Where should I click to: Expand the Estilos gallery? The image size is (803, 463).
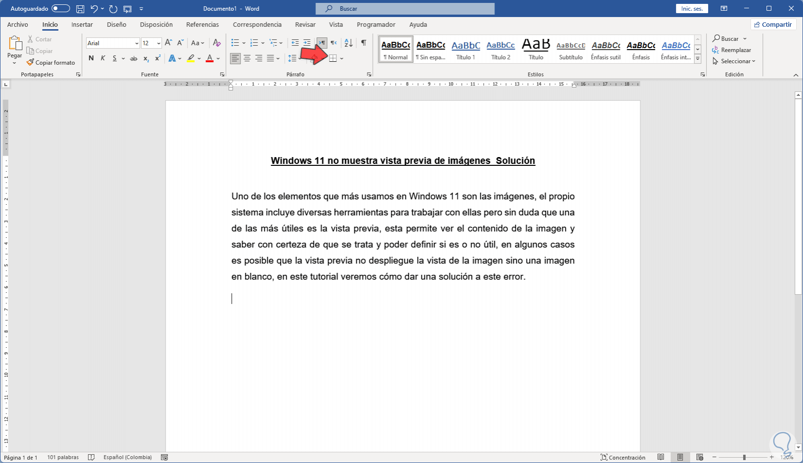click(698, 59)
